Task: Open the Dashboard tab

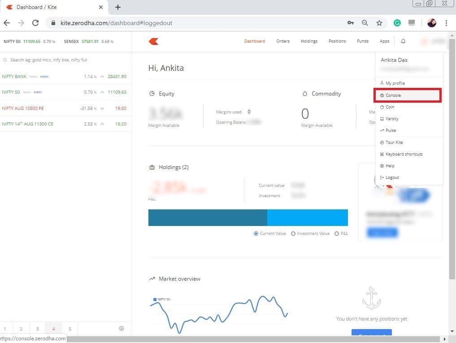Action: pos(255,41)
